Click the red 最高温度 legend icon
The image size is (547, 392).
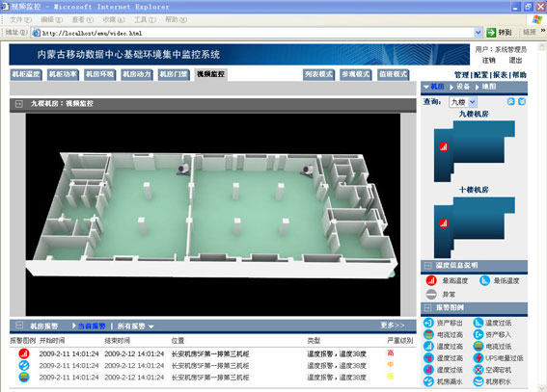click(431, 280)
